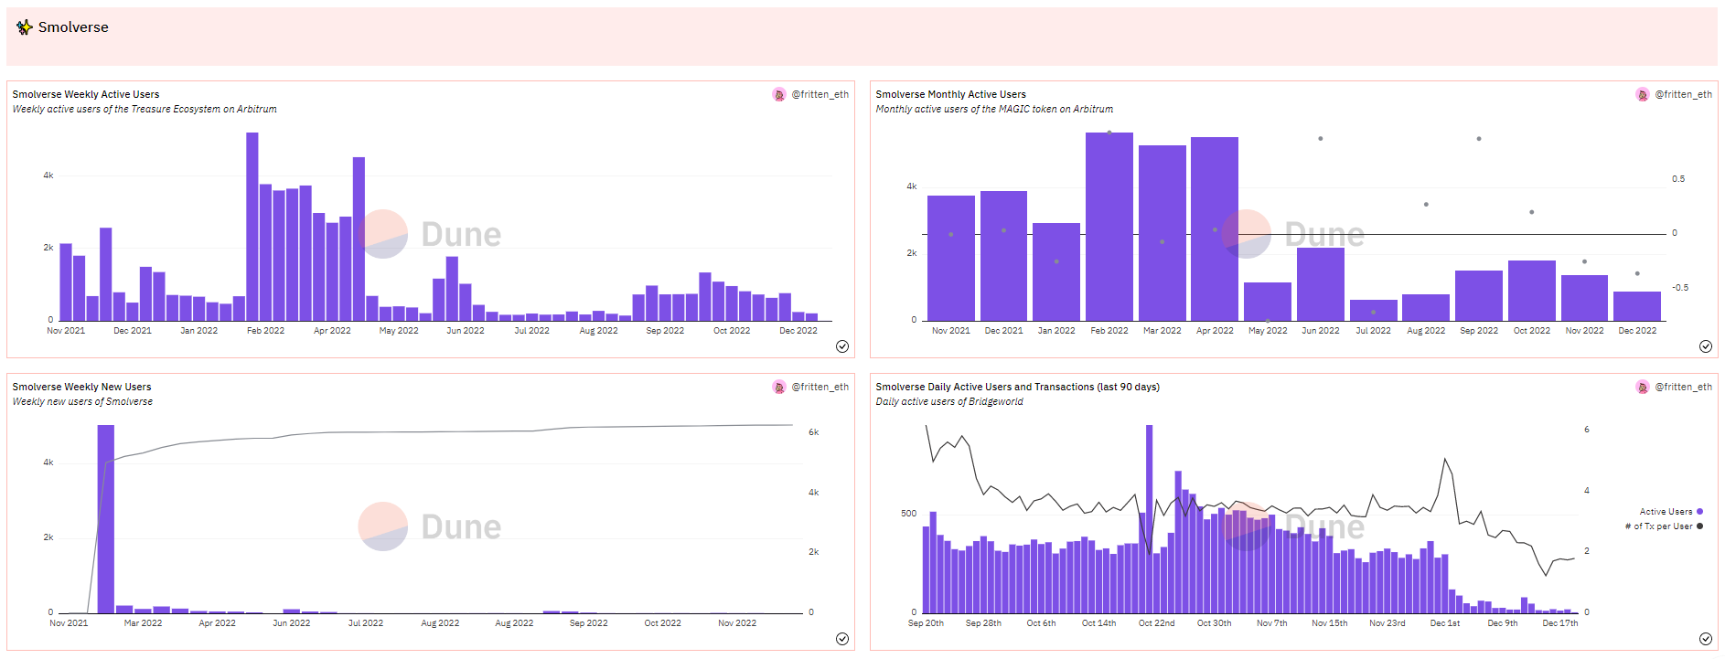Click the '6k' right axis label in Weekly New Users

pyautogui.click(x=813, y=432)
